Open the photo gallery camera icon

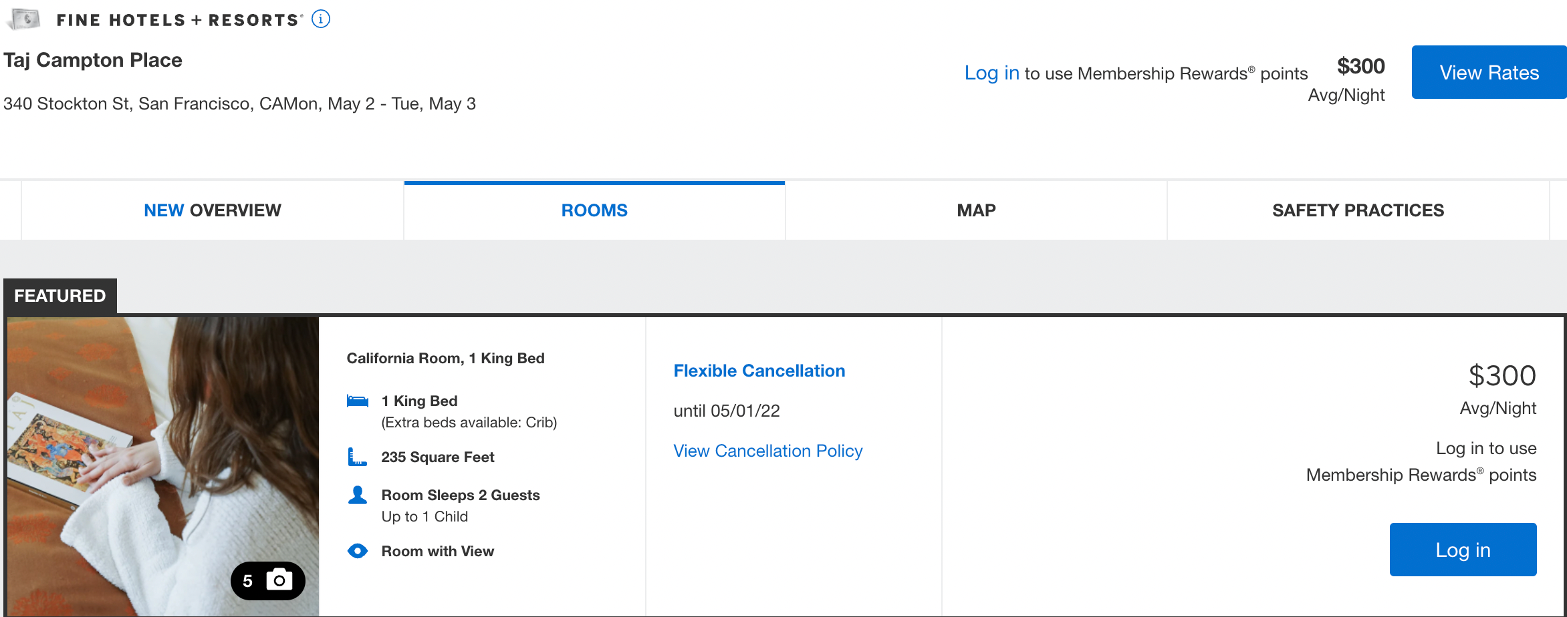tap(279, 580)
